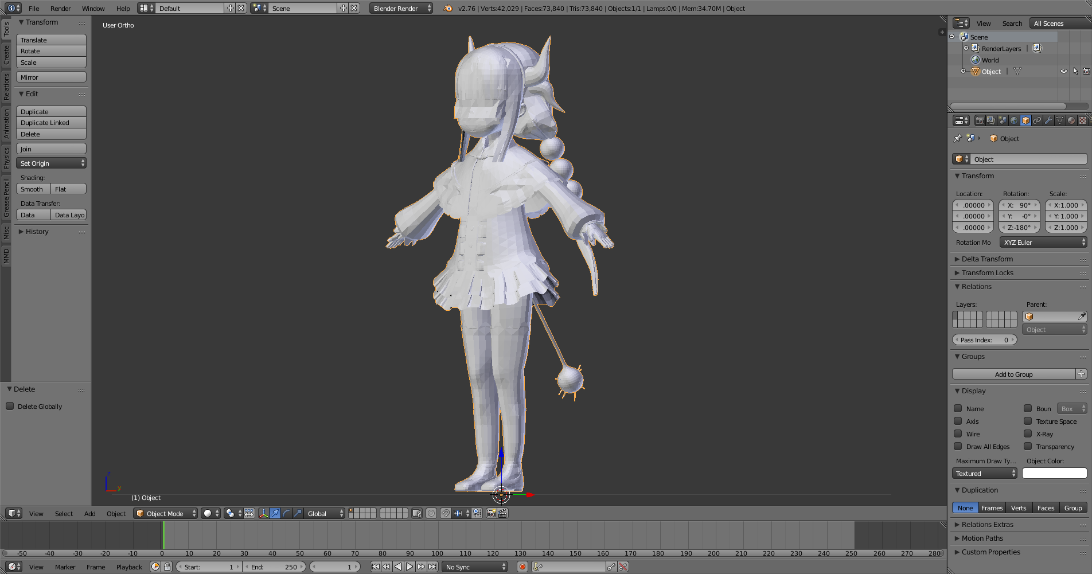Screen dimensions: 1092x574
Task: Open the render image camera icon in header
Action: click(x=492, y=513)
